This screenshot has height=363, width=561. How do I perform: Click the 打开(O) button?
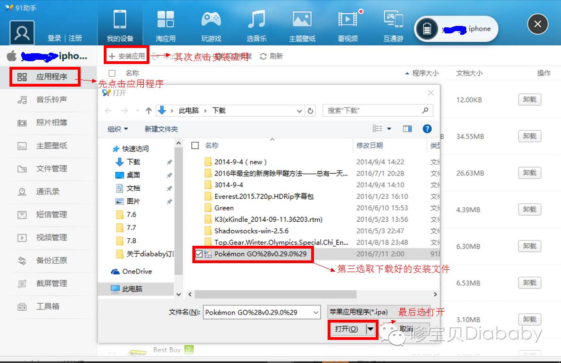[x=346, y=329]
